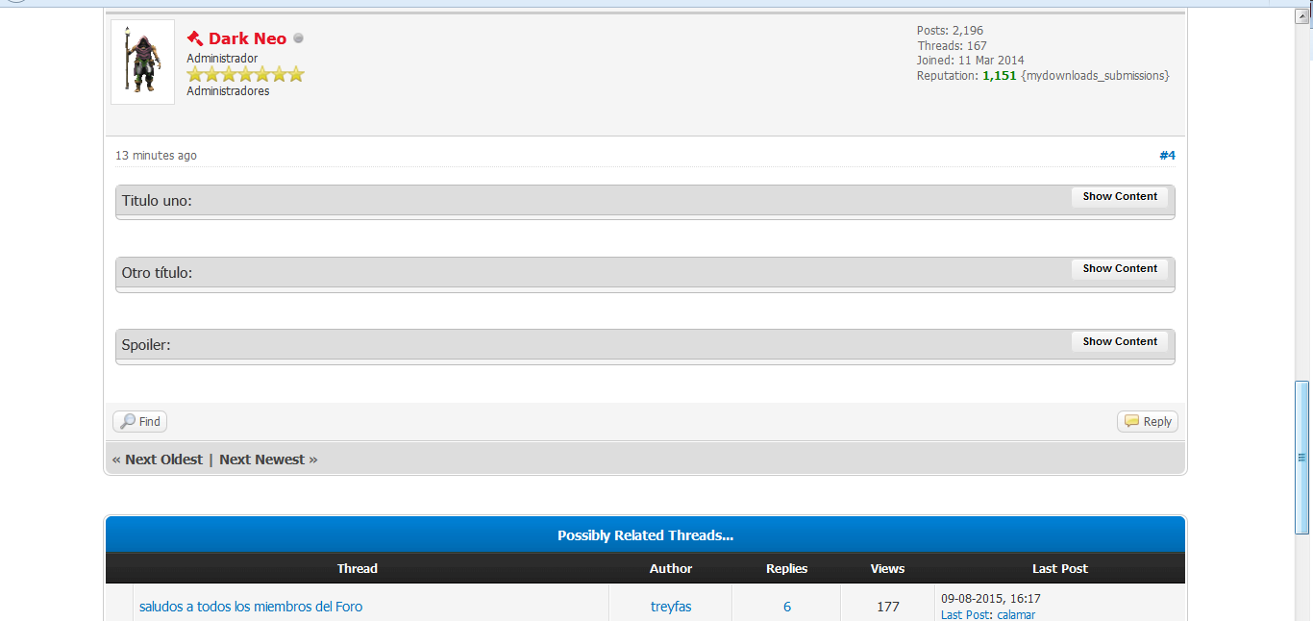1313x621 pixels.
Task: Expand the Otro título spoiler content
Action: click(1120, 269)
